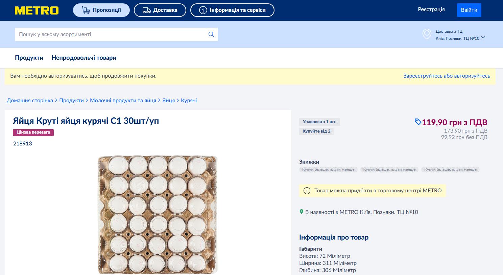Open Інформація та сервіси menu
Viewport: 503px width, 275px height.
point(232,10)
